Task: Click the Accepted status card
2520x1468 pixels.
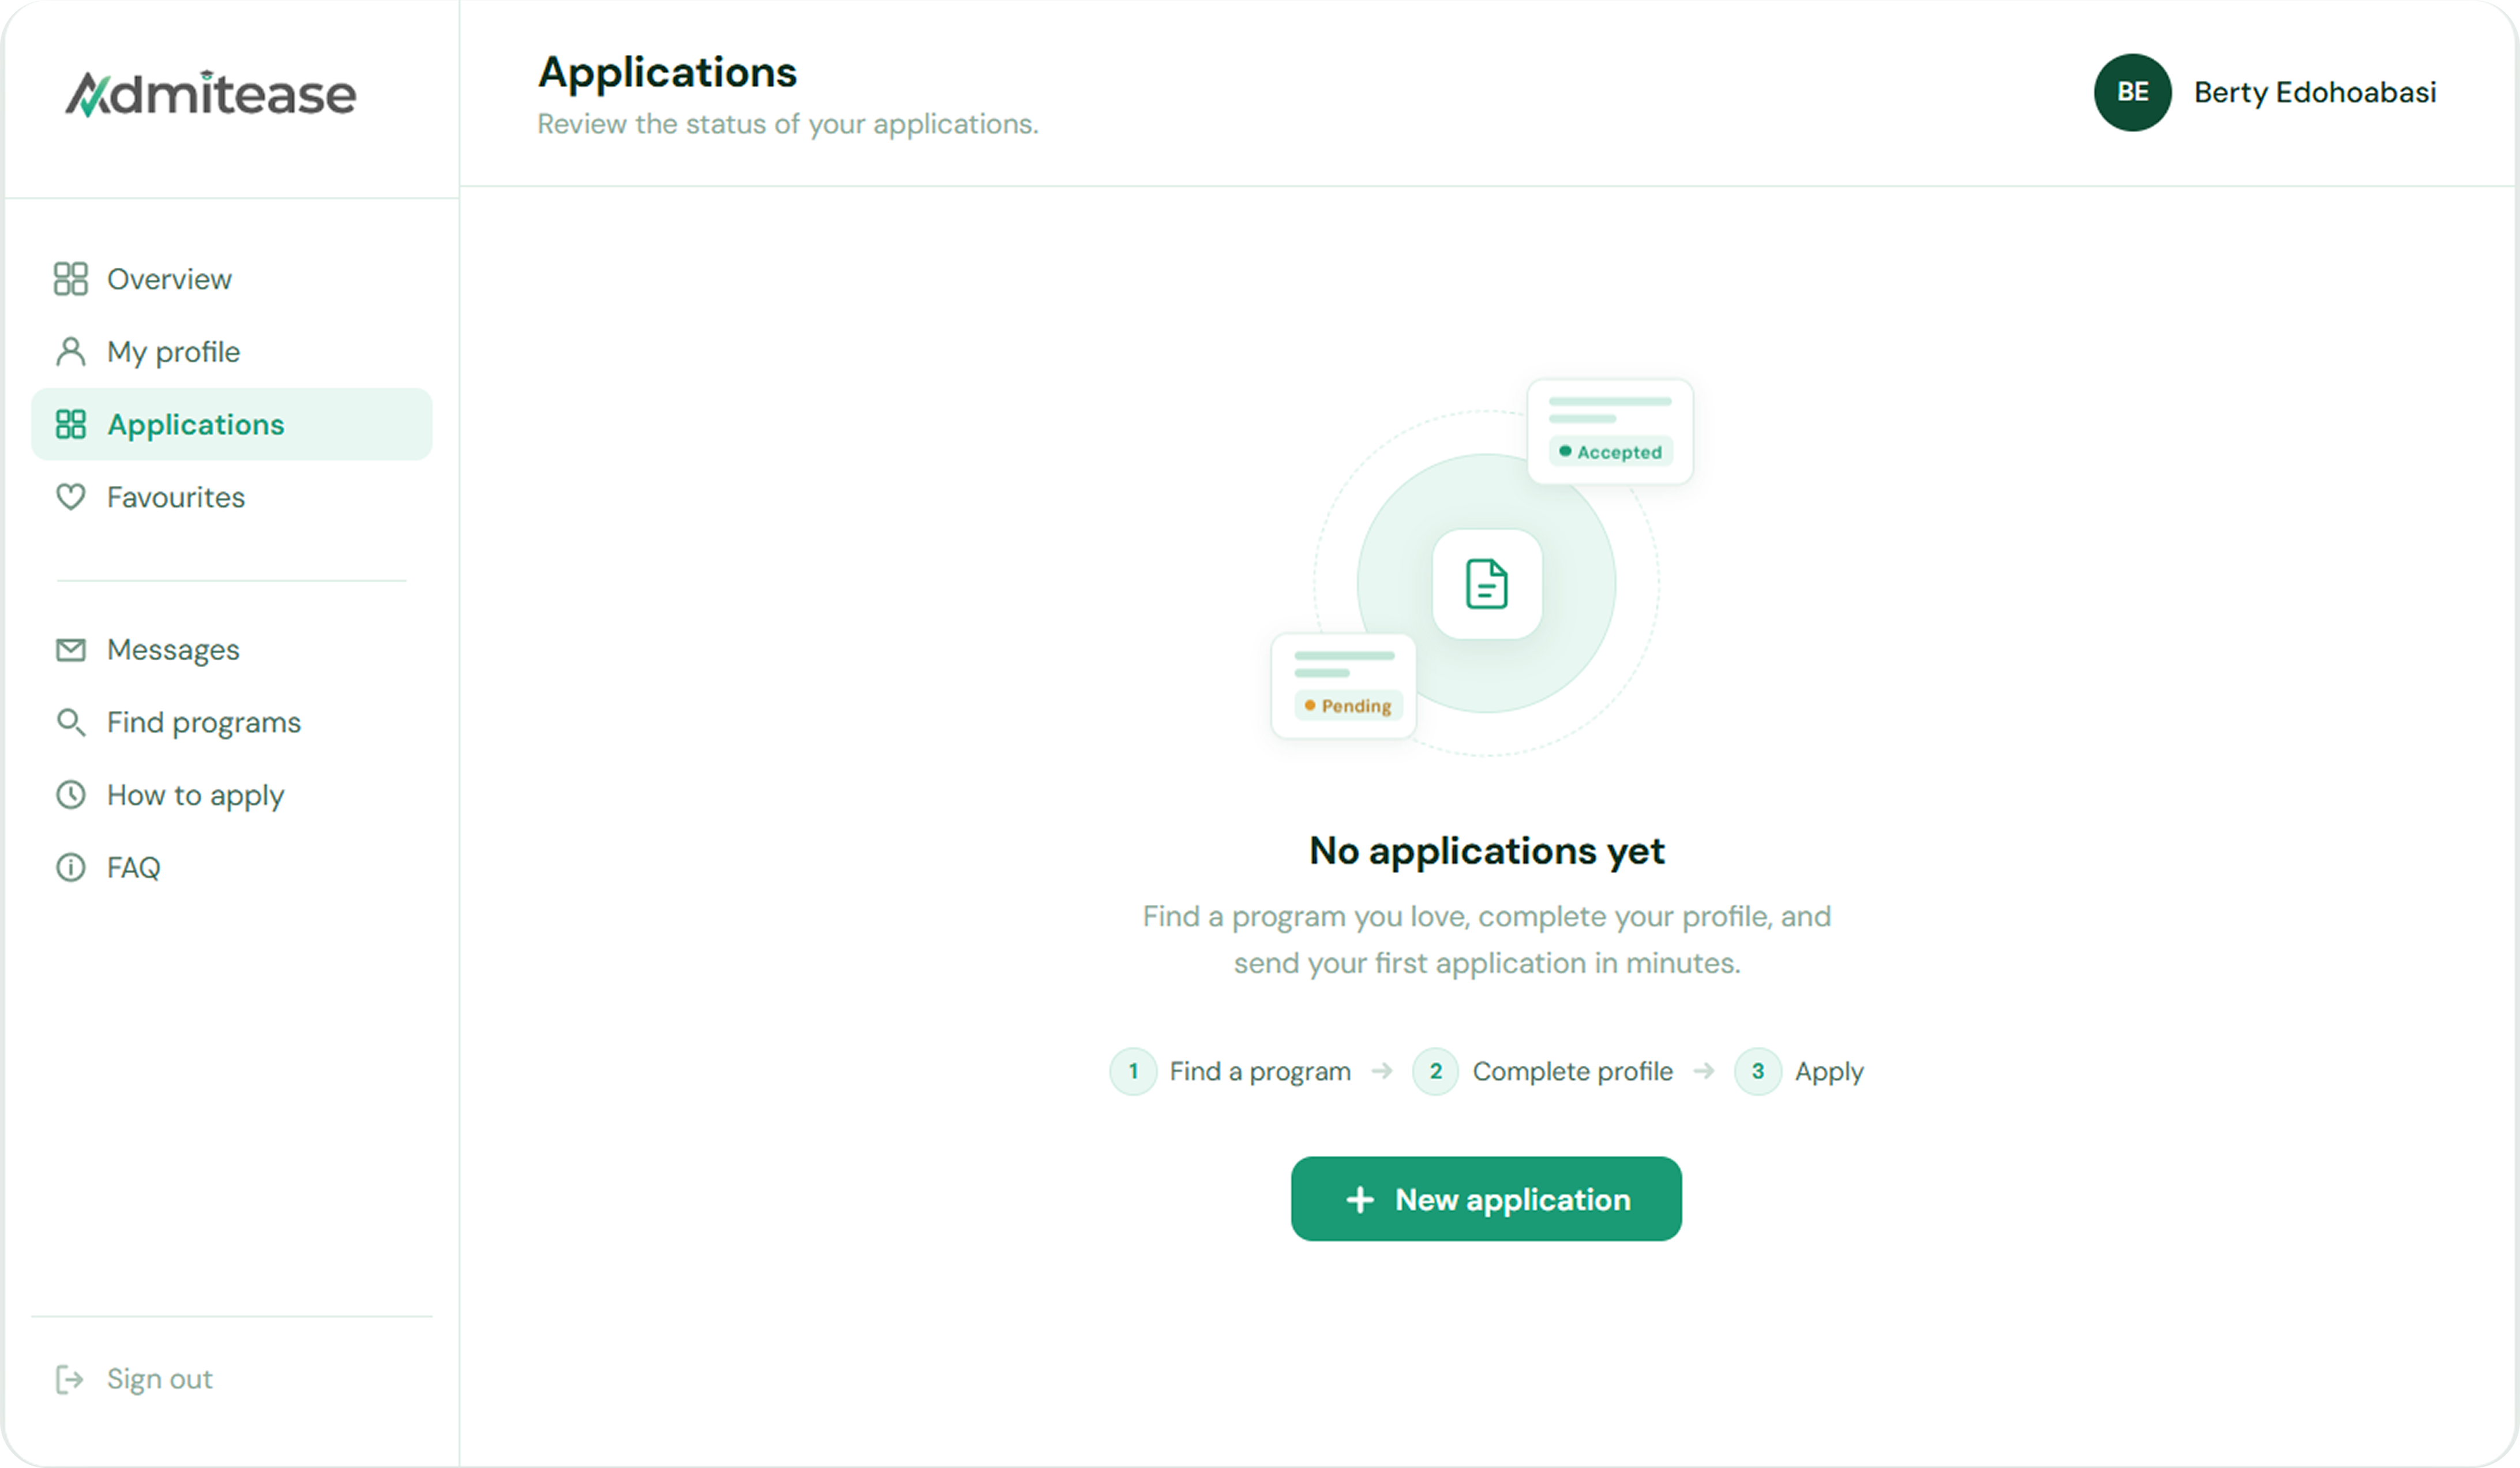Action: (1610, 431)
